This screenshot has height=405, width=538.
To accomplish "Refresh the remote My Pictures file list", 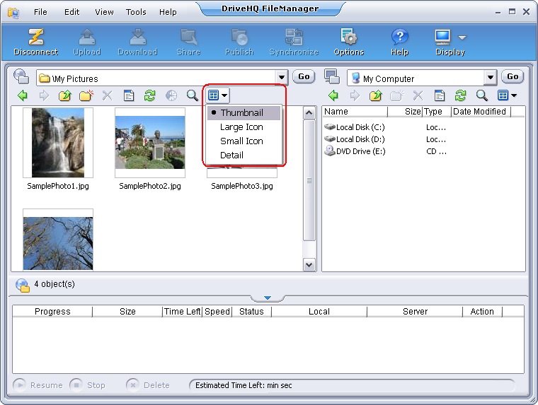I will coord(149,95).
